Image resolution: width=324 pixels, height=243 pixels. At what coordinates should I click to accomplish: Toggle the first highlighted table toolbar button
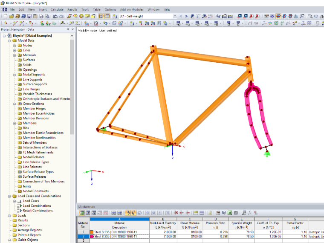(x=82, y=213)
